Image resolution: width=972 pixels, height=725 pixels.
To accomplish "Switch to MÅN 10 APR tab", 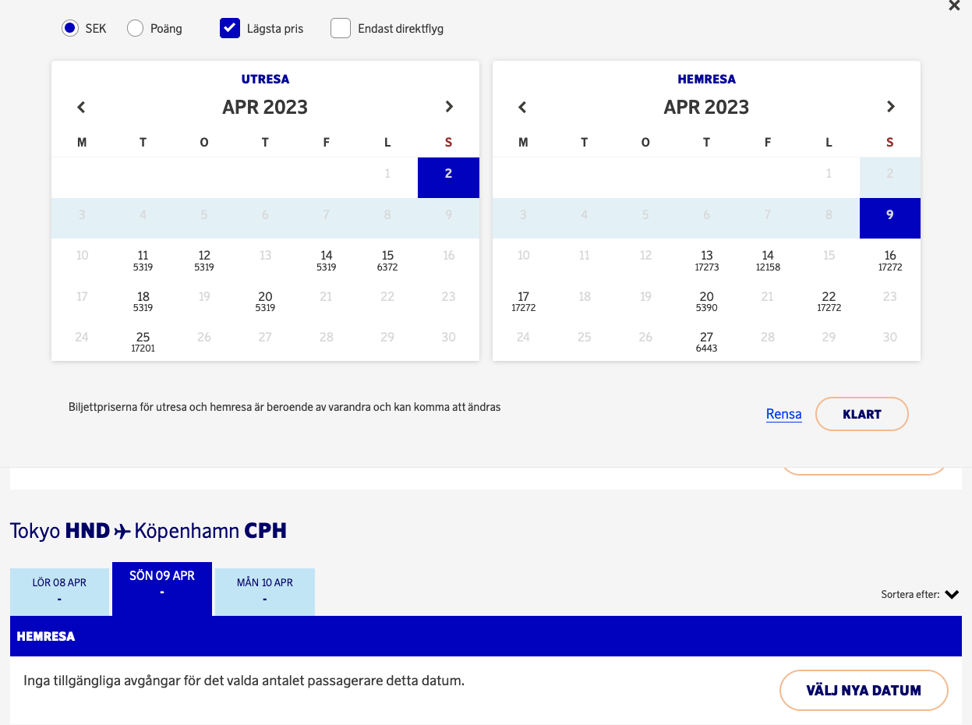I will coord(265,591).
